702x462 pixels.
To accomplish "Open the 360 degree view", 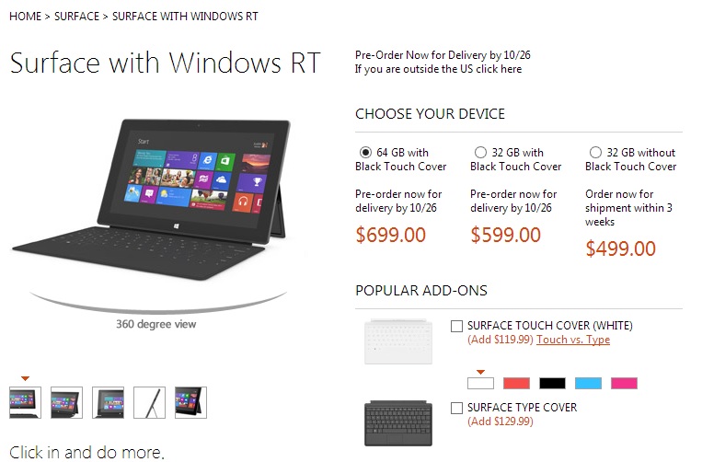I will (x=155, y=324).
